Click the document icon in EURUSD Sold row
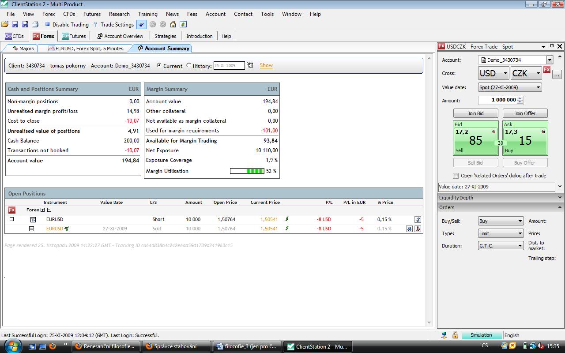This screenshot has height=353, width=565. tap(31, 229)
